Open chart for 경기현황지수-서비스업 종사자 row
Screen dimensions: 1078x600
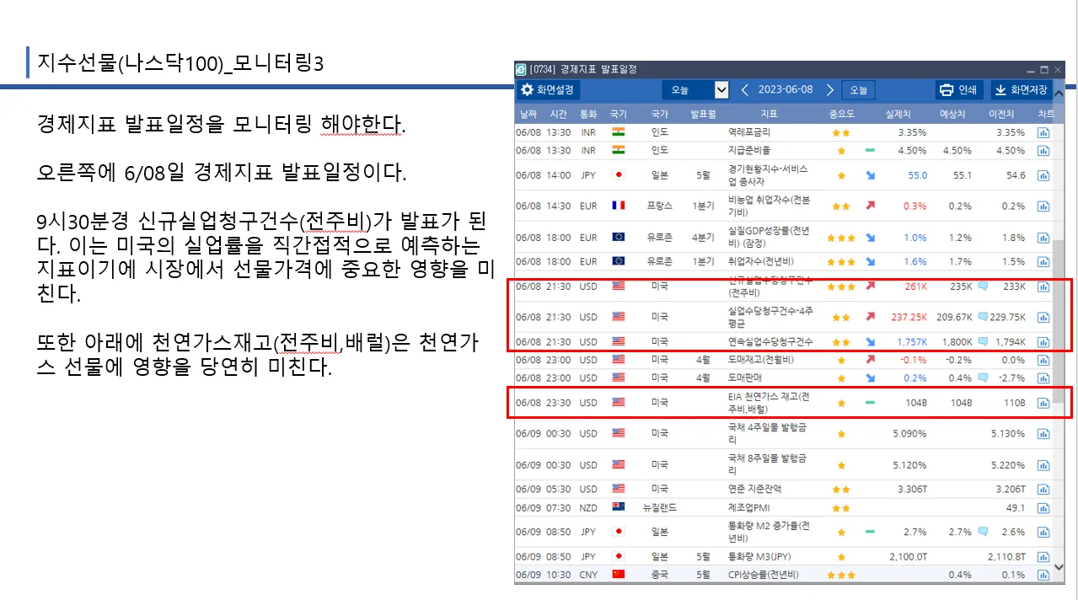(x=1043, y=175)
